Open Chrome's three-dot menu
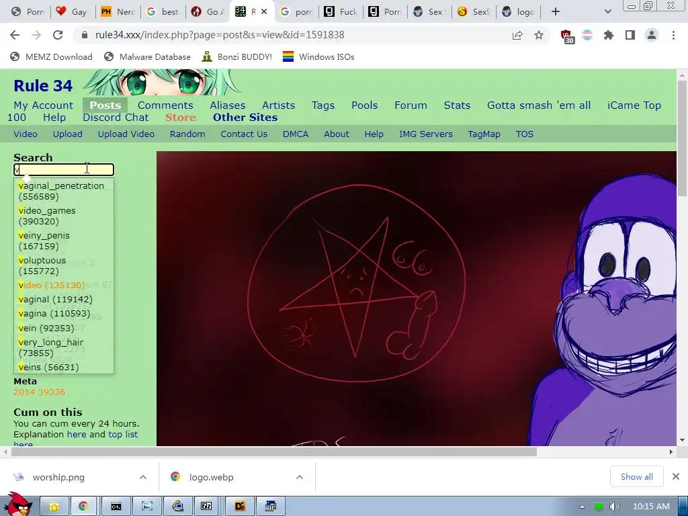 [x=673, y=35]
